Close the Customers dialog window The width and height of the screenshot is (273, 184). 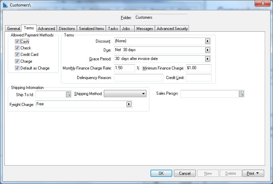point(262,3)
